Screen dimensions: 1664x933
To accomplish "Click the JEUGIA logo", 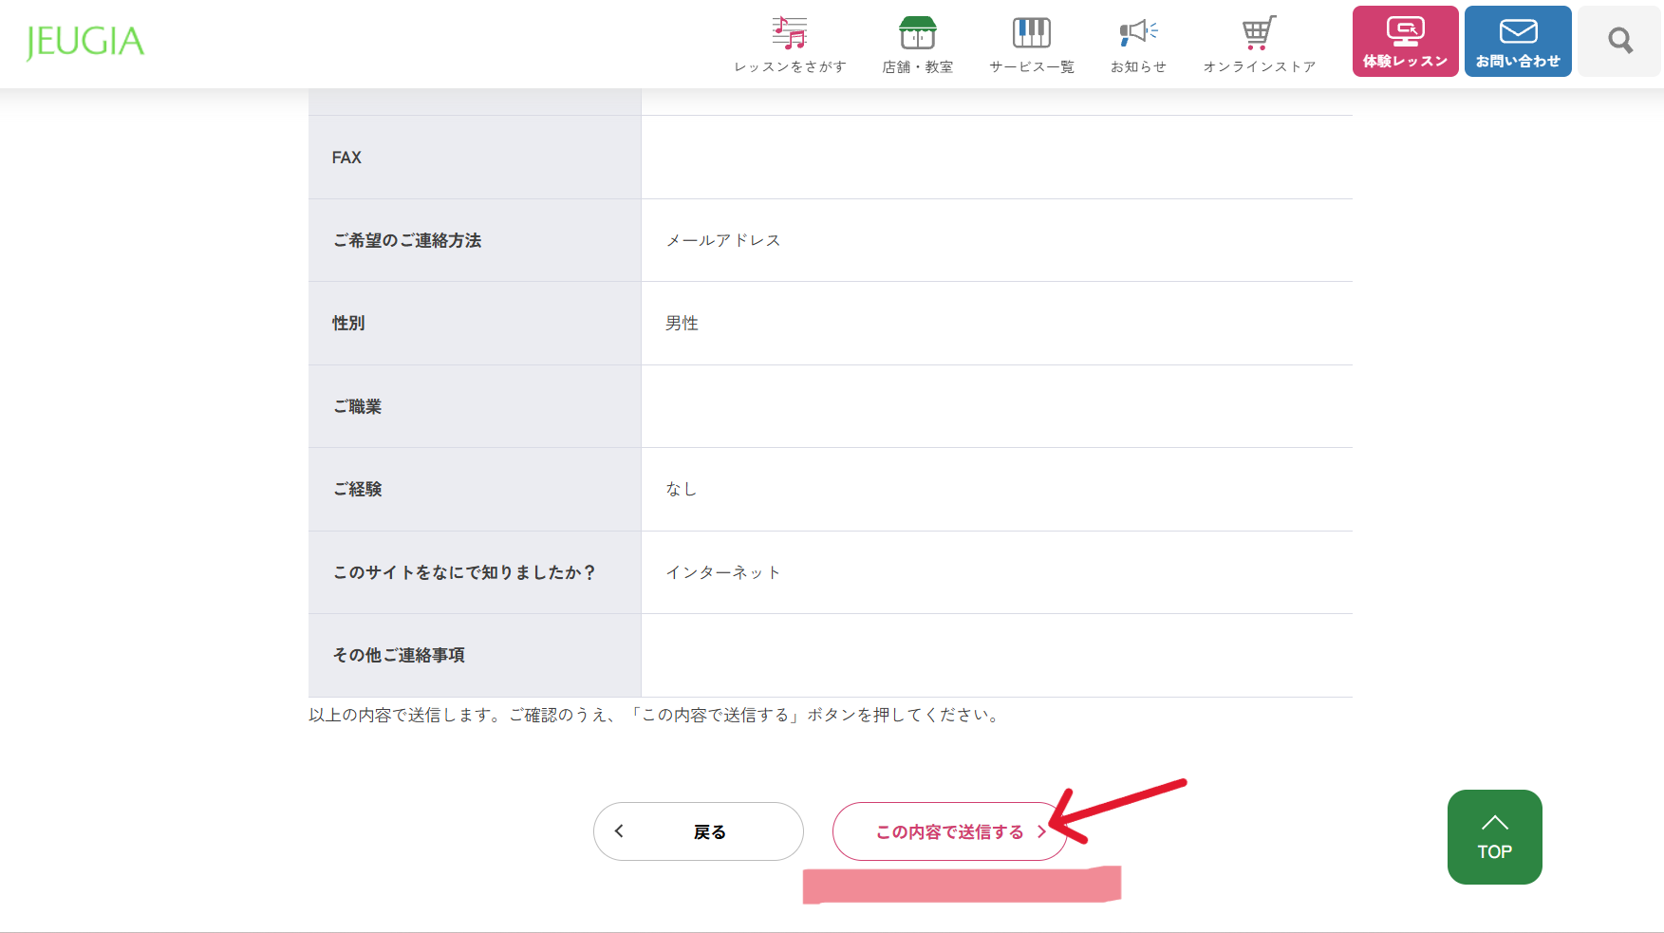I will (85, 42).
